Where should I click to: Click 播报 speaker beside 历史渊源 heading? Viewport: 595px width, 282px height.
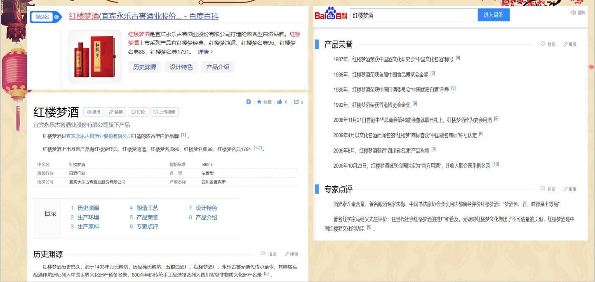264,254
